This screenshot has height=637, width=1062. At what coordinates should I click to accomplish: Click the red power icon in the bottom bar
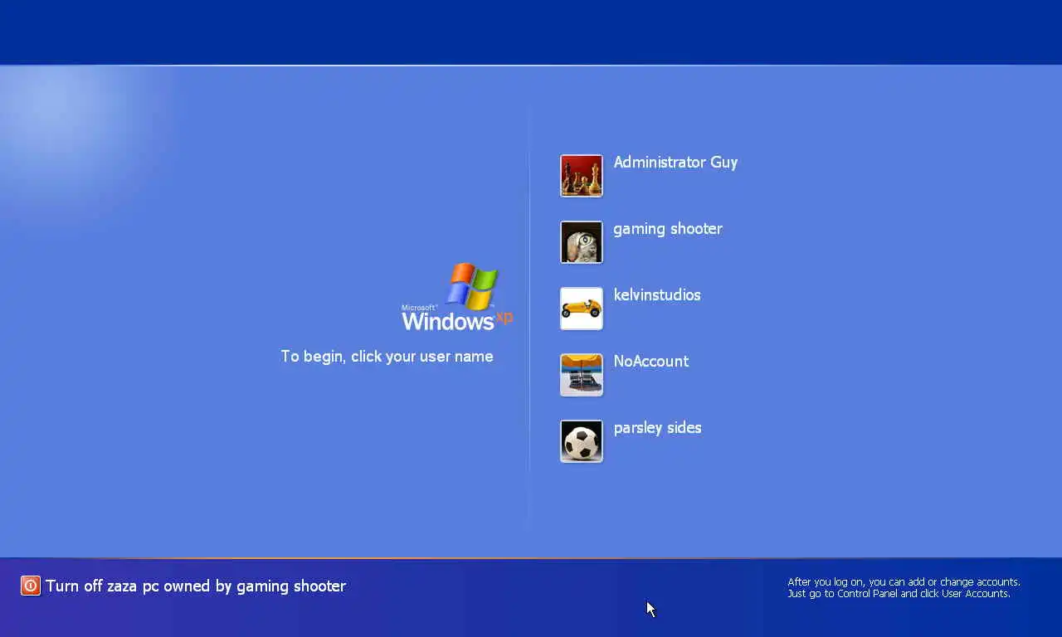tap(31, 586)
